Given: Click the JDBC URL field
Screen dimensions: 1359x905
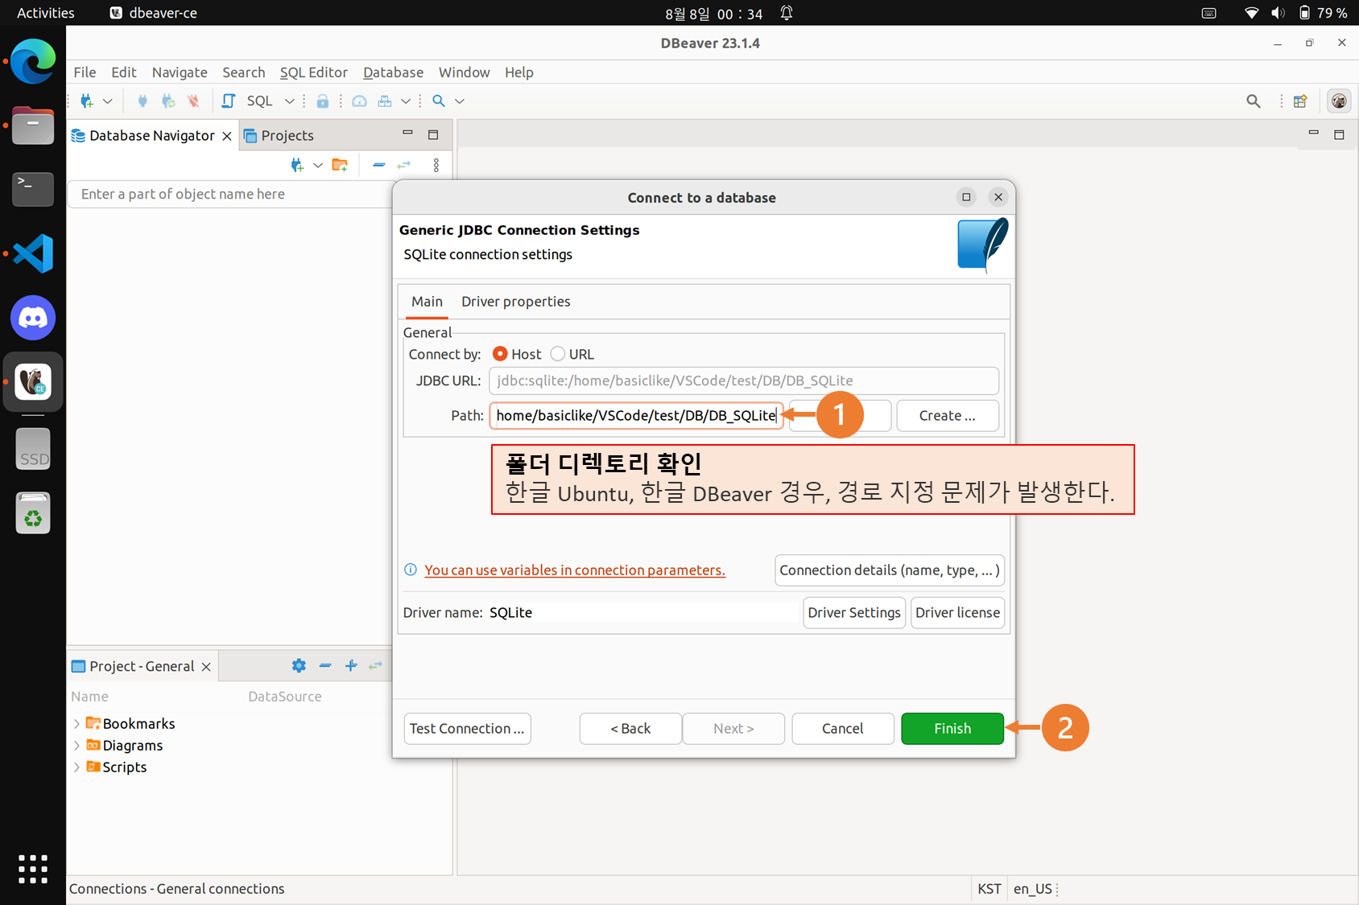Looking at the screenshot, I should 744,381.
